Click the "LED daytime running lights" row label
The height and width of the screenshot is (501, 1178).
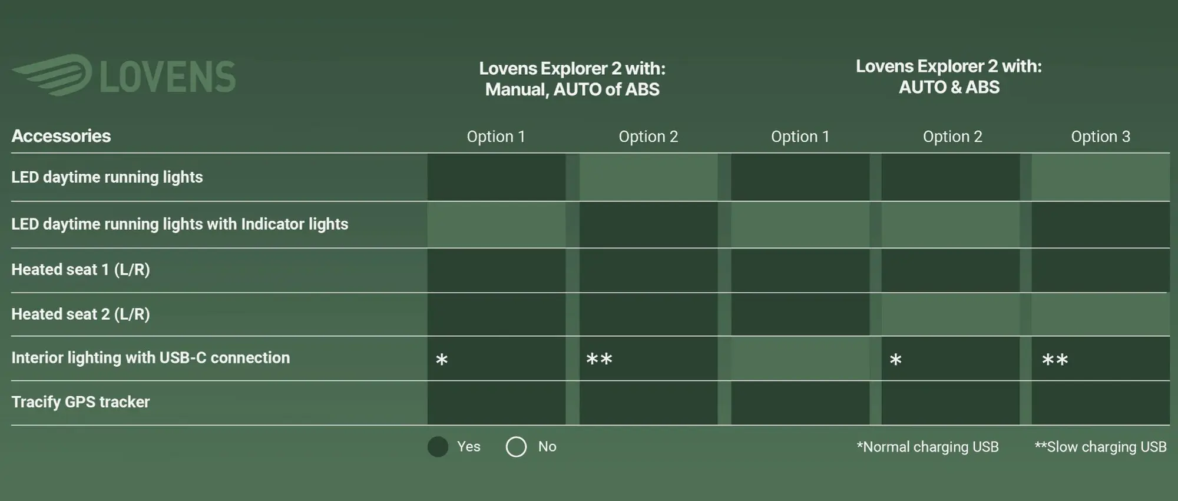tap(107, 177)
